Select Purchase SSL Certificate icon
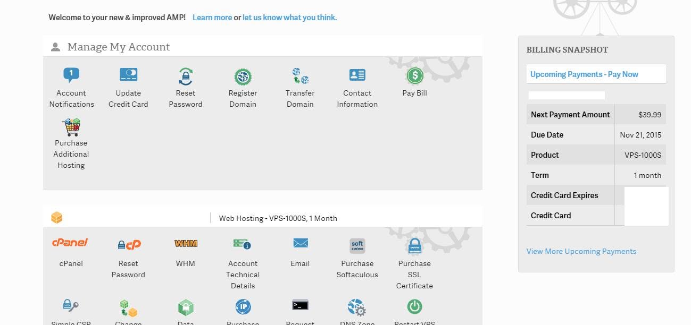 [415, 246]
